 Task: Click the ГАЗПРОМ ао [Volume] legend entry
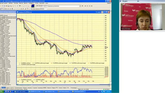pos(25,80)
